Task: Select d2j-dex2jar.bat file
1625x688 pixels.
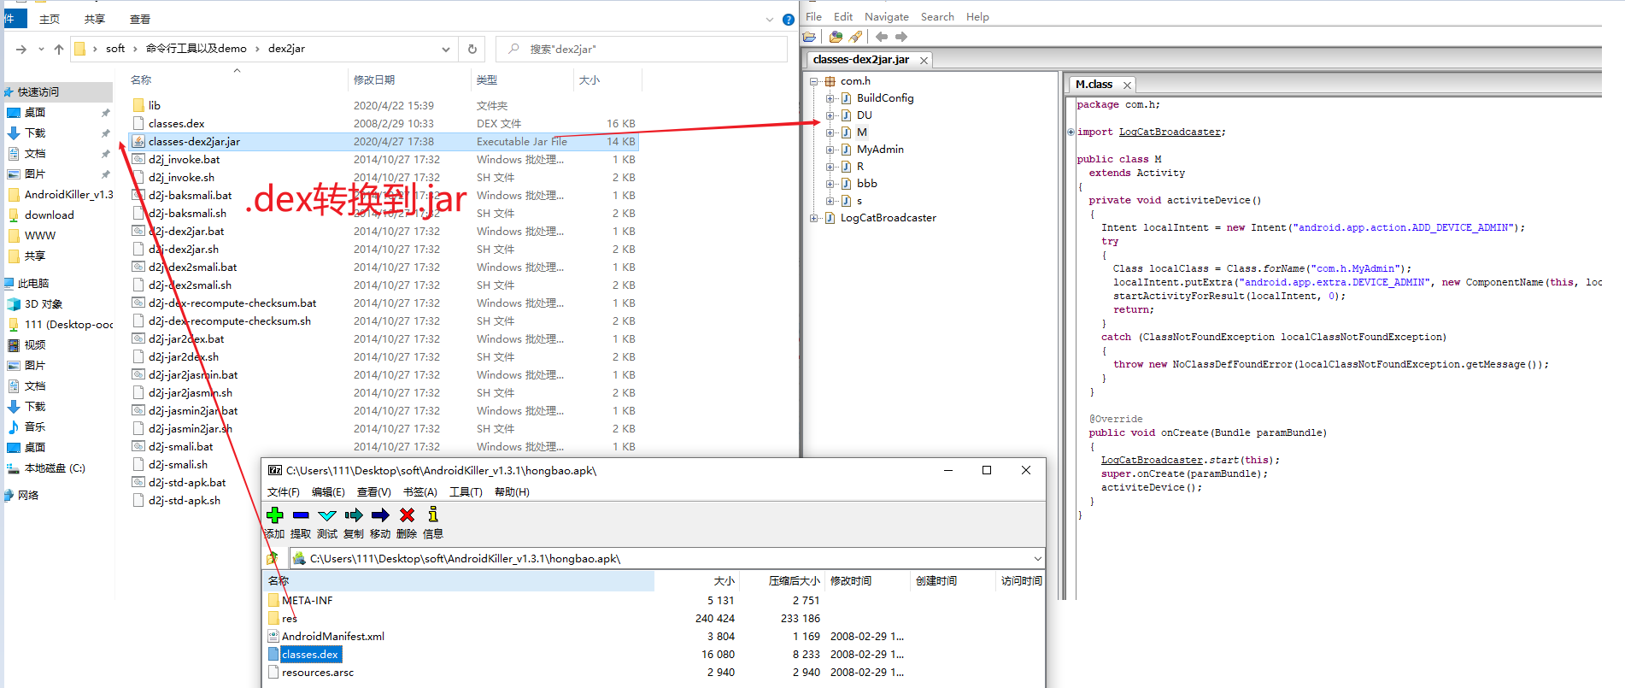Action: click(x=186, y=232)
